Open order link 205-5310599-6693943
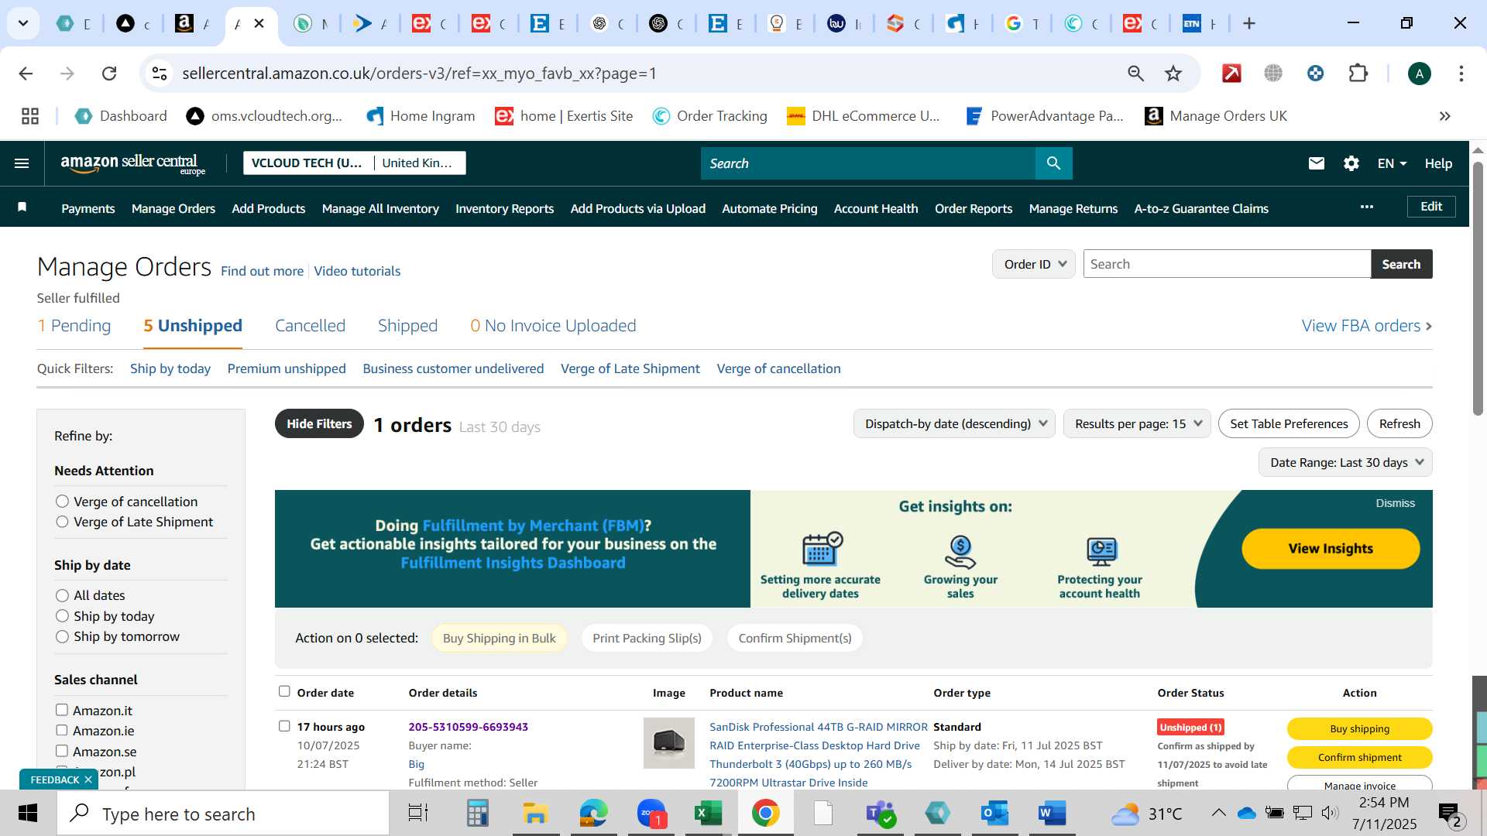Screen dimensions: 1487x836 pos(468,727)
